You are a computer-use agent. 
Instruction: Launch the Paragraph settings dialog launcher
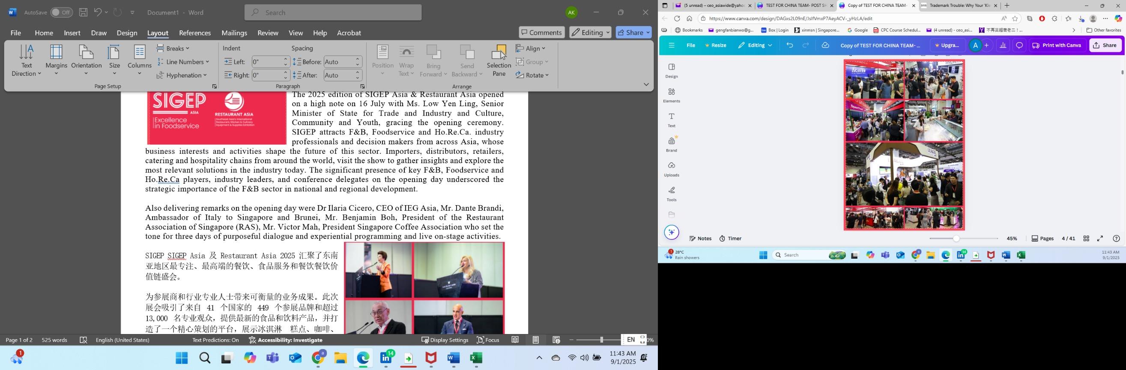coord(362,87)
